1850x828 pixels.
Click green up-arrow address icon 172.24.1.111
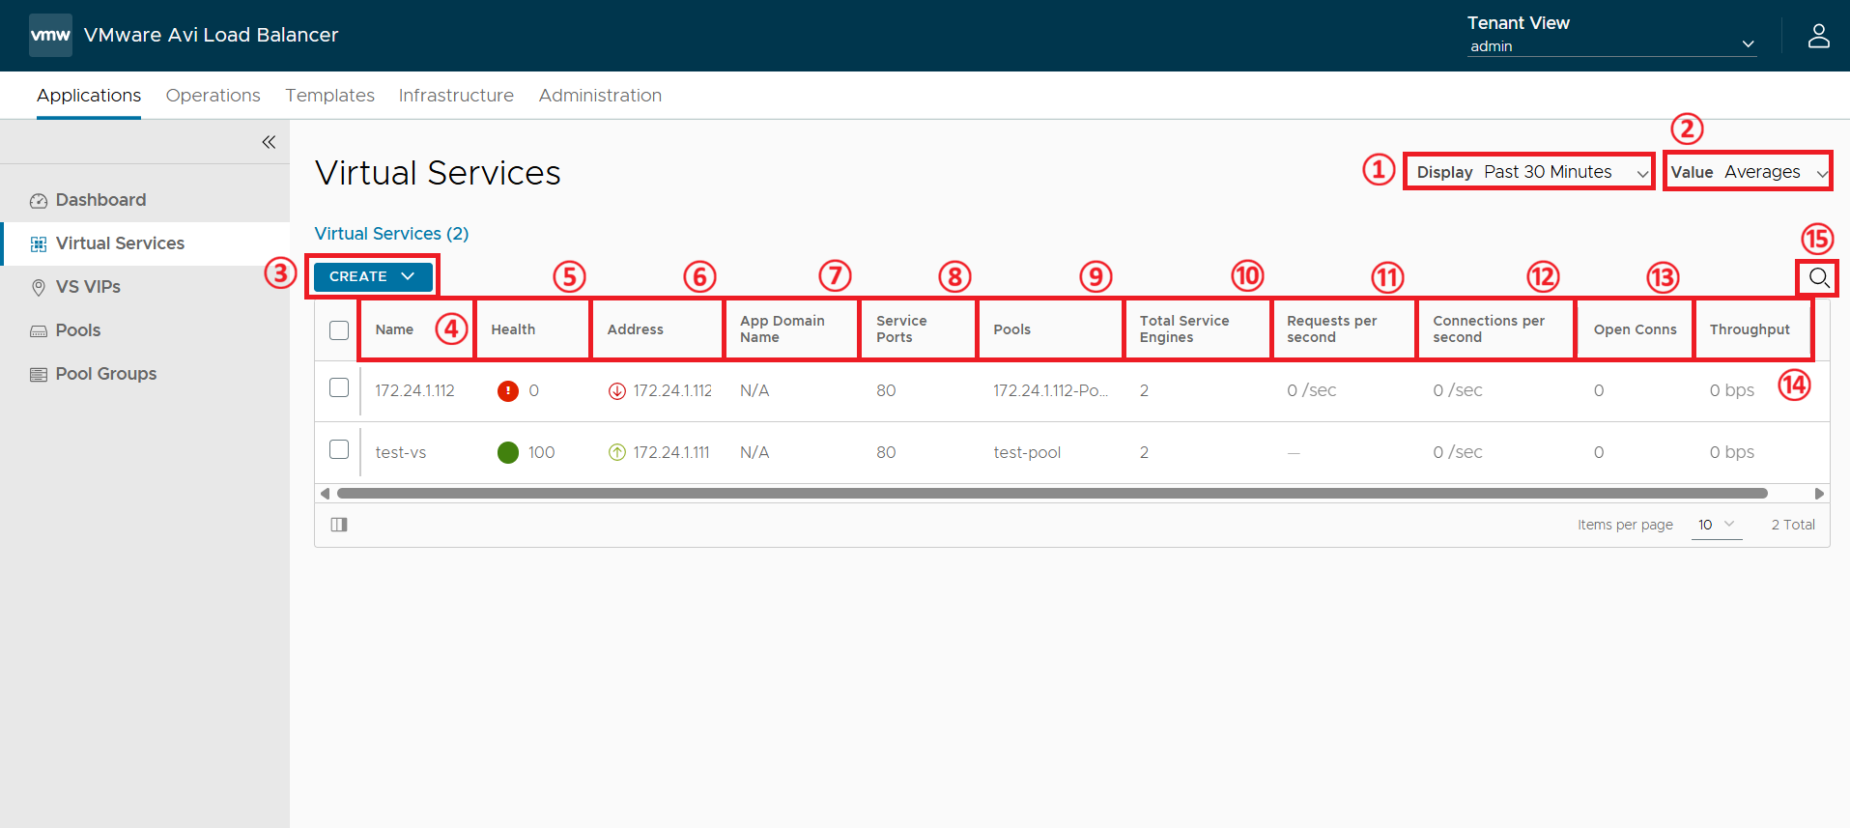(616, 452)
